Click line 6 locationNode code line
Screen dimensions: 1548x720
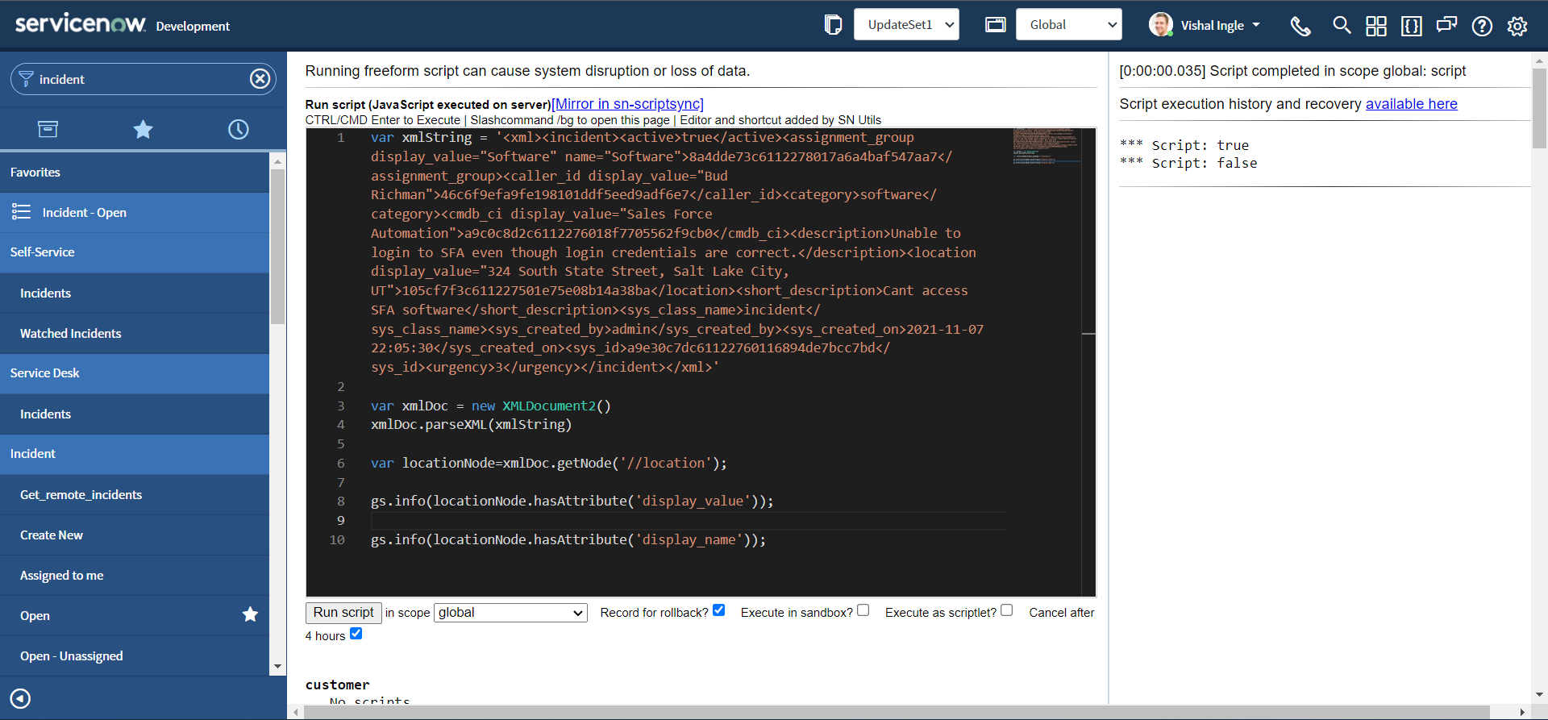click(548, 464)
